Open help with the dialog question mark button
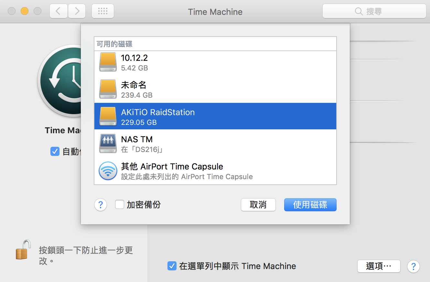 click(101, 205)
